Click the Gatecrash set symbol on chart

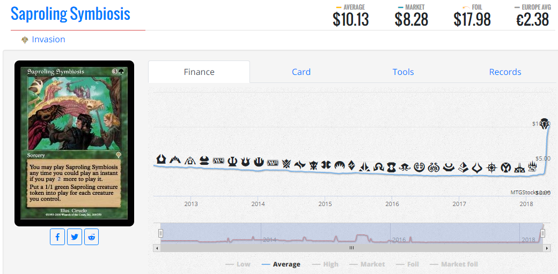pyautogui.click(x=176, y=159)
